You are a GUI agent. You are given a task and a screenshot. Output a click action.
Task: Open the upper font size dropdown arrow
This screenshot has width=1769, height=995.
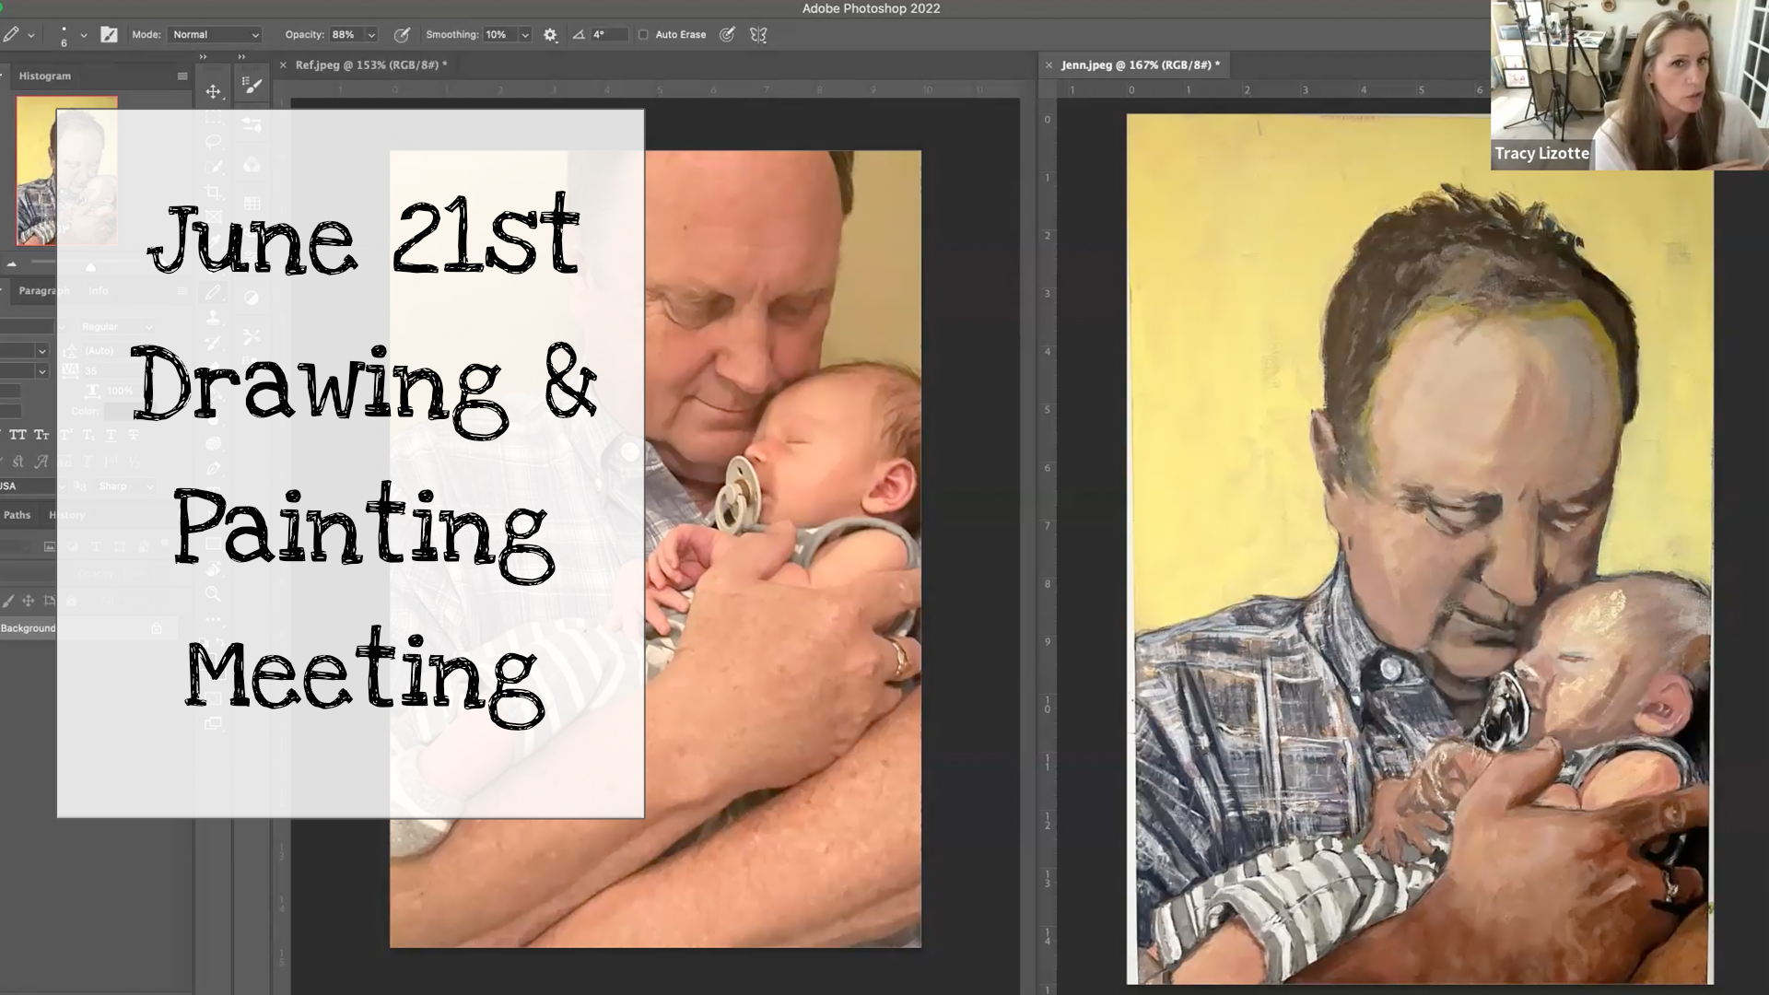41,351
